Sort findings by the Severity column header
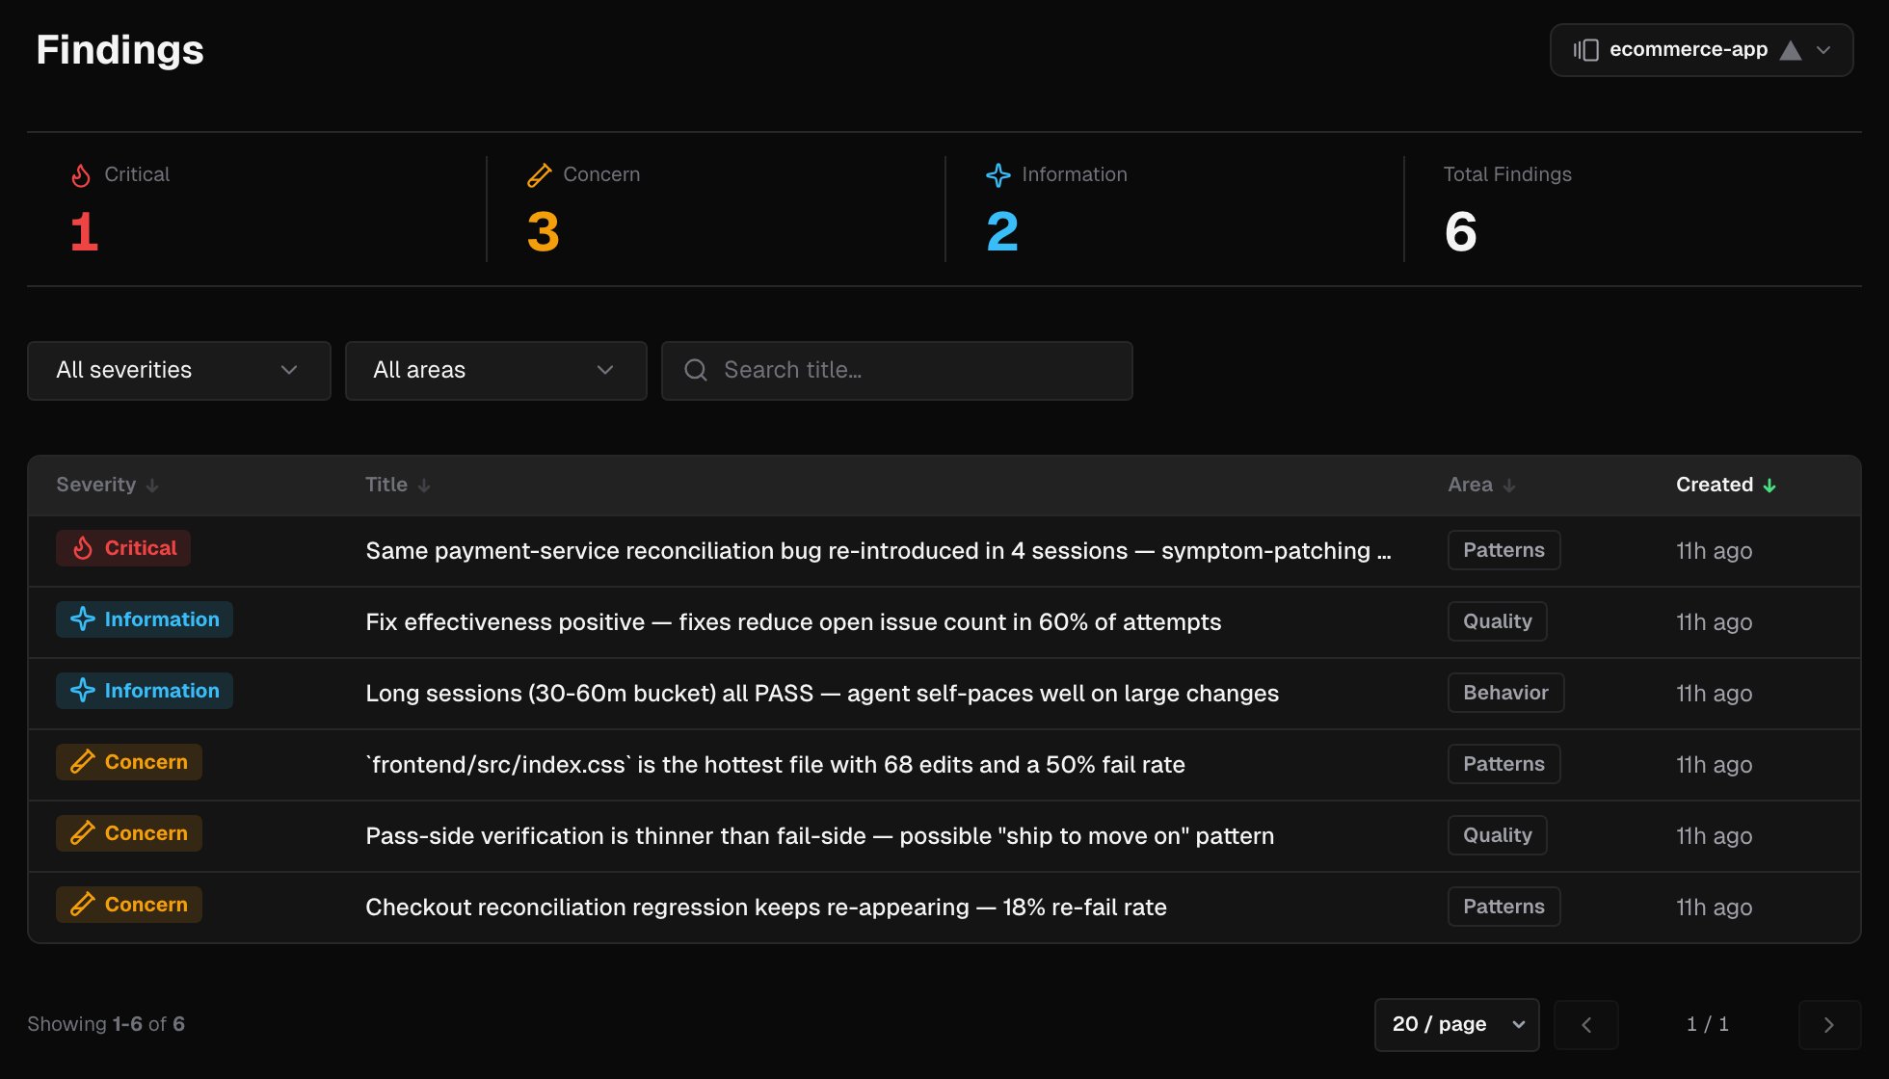 107,485
